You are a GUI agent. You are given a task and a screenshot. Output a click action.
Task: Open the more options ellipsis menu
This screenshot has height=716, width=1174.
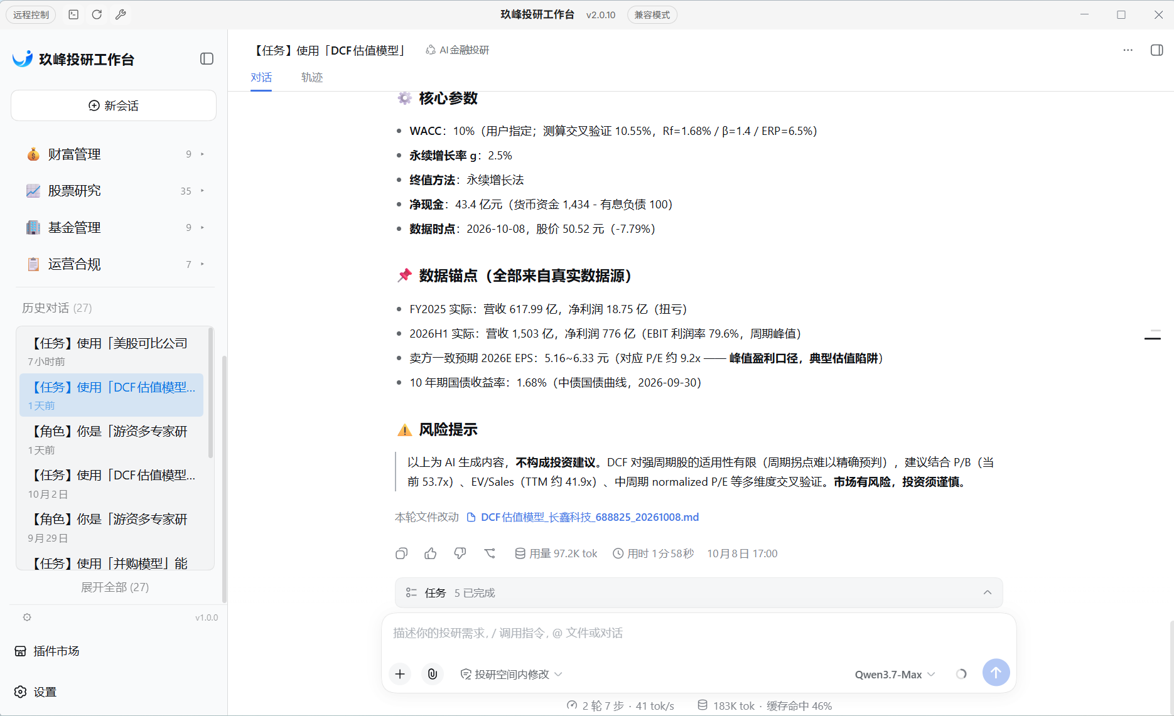tap(1128, 50)
